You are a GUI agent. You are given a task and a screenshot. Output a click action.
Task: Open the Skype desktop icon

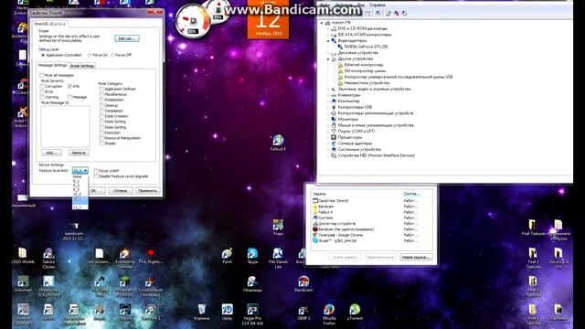(252, 256)
